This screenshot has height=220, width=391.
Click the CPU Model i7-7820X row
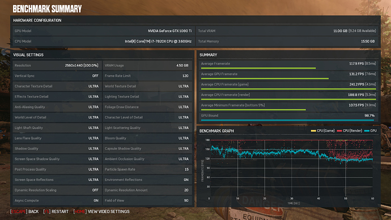pos(104,41)
